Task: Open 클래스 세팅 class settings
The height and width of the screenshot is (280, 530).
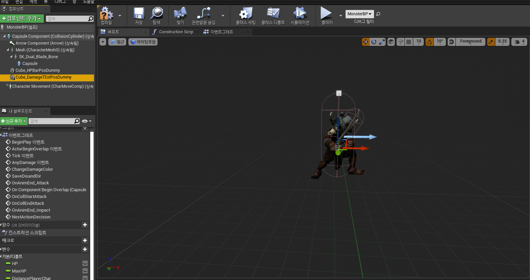Action: [246, 16]
